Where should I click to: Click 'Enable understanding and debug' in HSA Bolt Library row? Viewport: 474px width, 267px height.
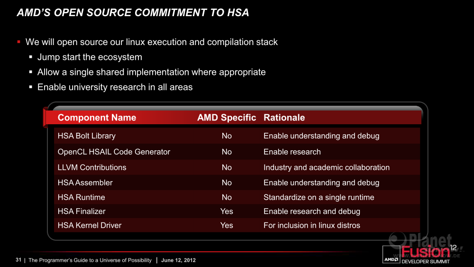point(321,136)
